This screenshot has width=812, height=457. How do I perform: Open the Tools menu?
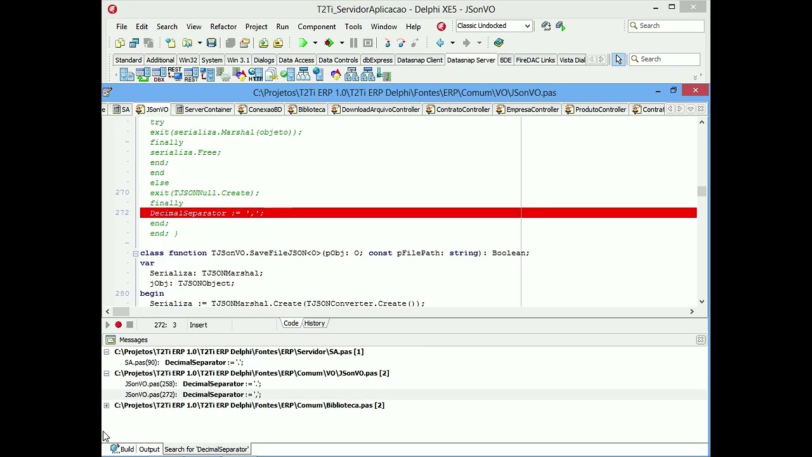coord(353,27)
